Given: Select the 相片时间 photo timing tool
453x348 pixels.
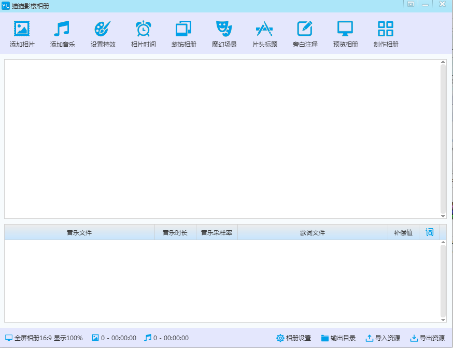Looking at the screenshot, I should click(x=143, y=34).
